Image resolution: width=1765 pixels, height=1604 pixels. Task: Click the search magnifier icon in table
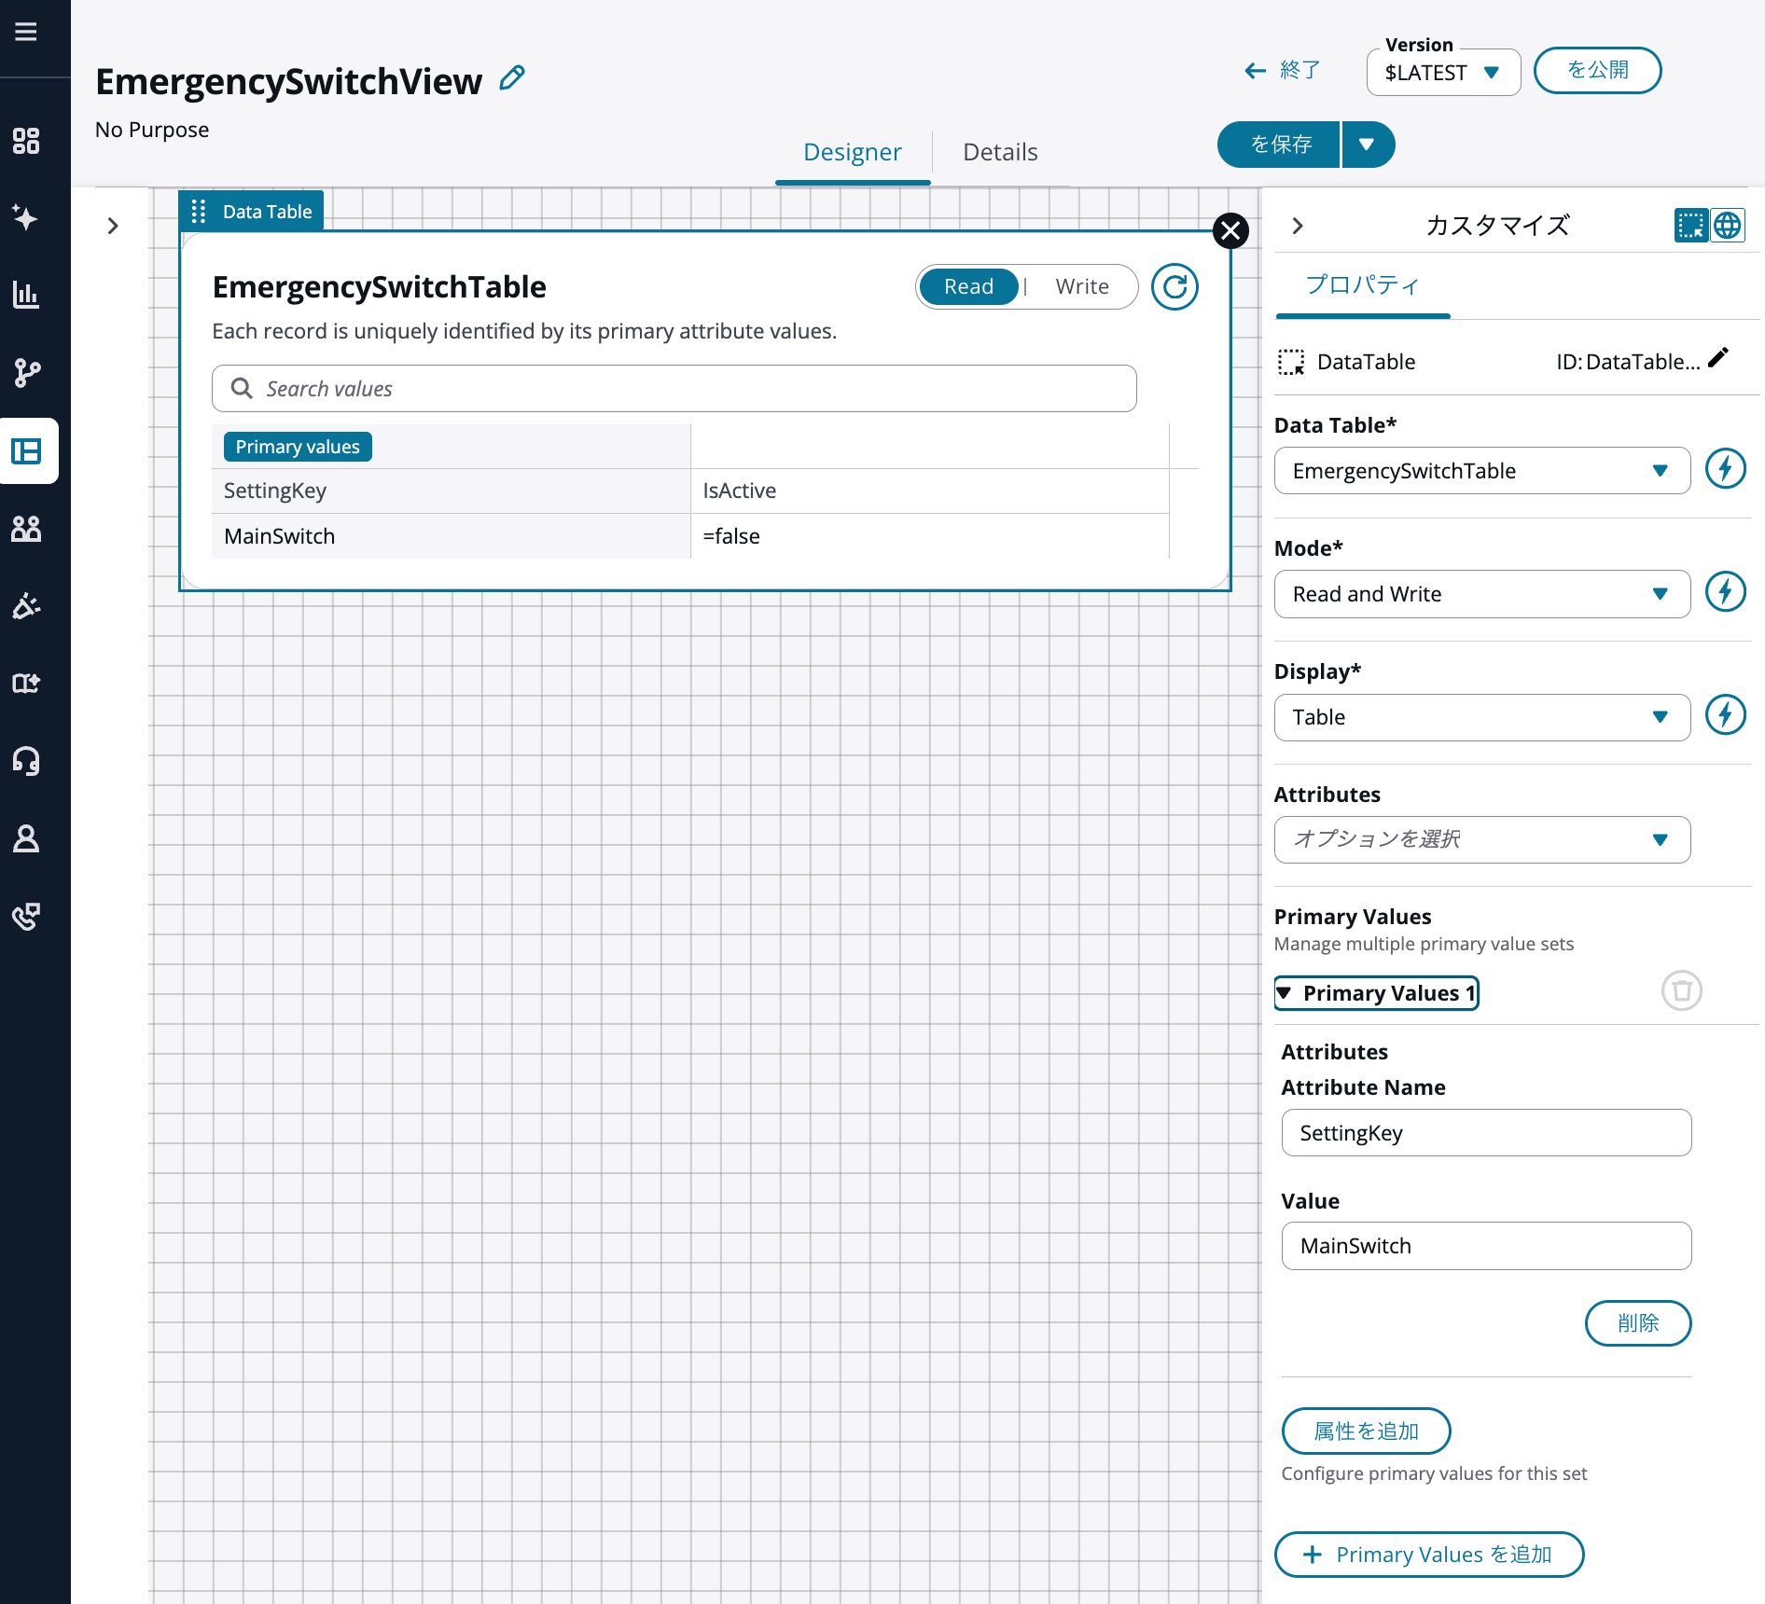[x=242, y=388]
